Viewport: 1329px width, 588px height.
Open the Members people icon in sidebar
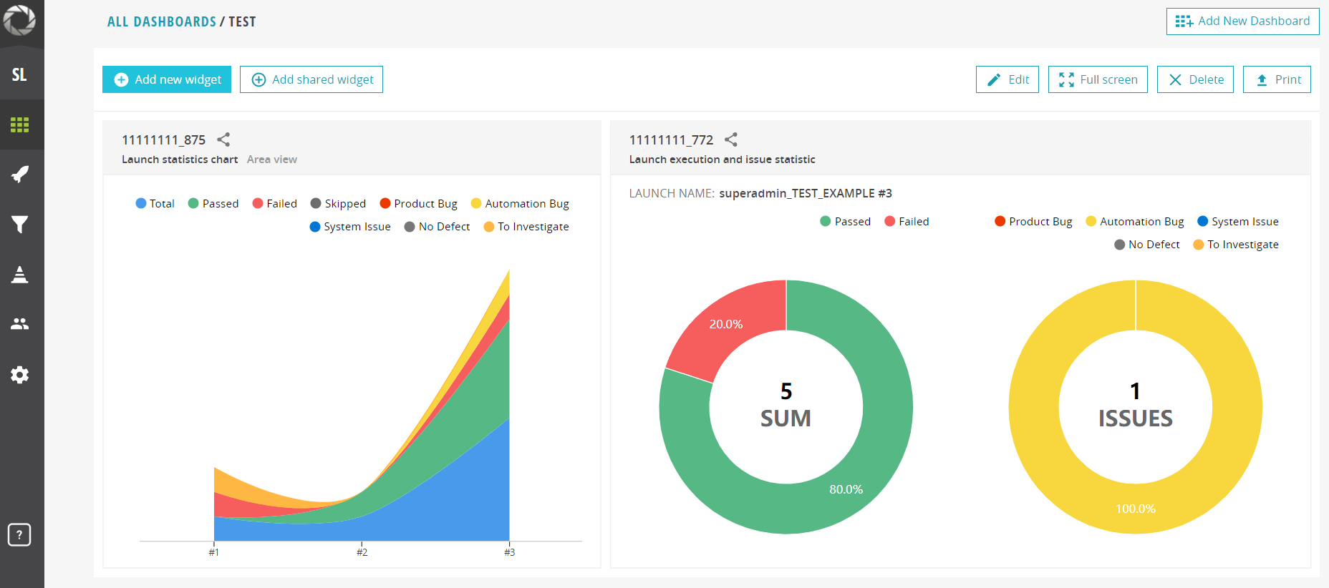[x=20, y=324]
